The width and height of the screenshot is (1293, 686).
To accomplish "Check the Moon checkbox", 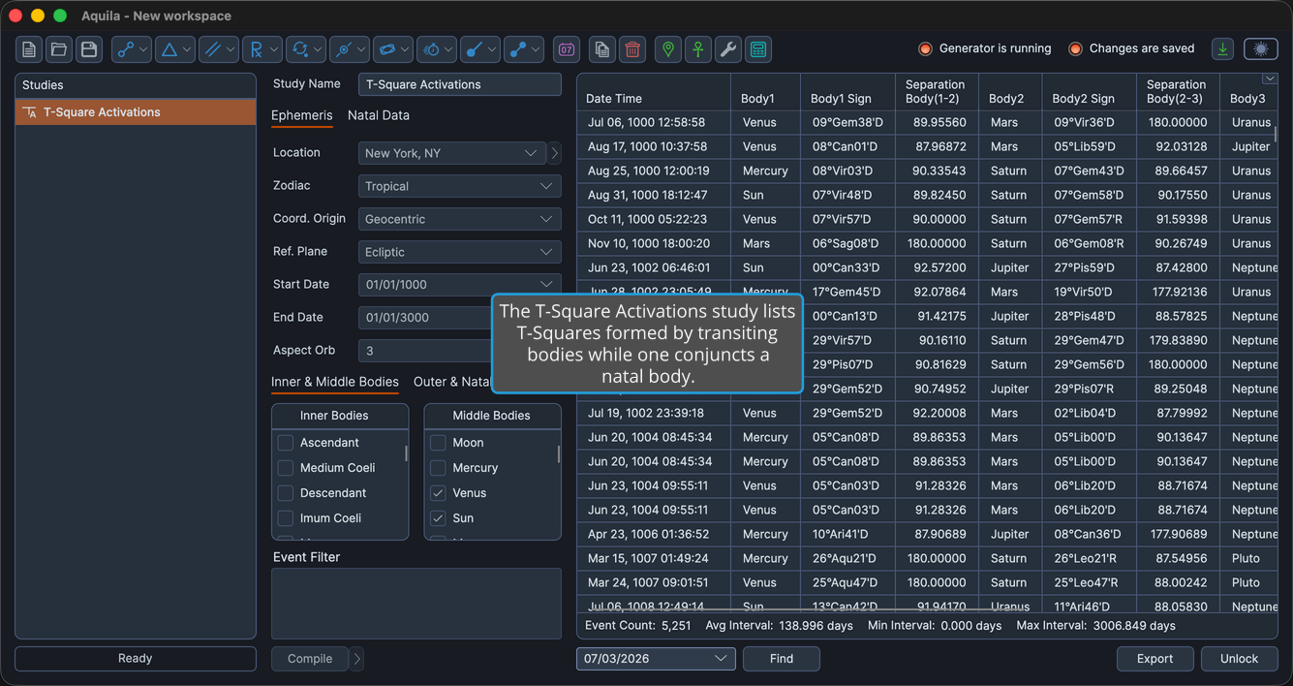I will point(438,443).
